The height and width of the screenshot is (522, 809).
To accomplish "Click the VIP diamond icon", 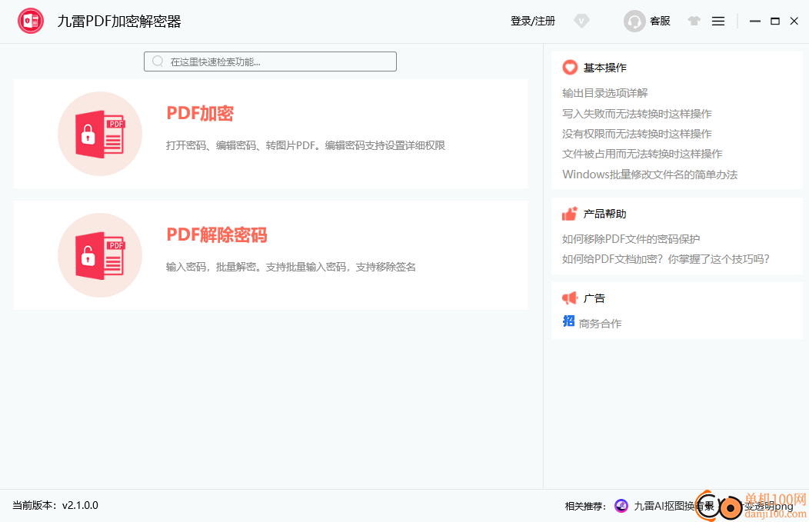I will (x=581, y=22).
